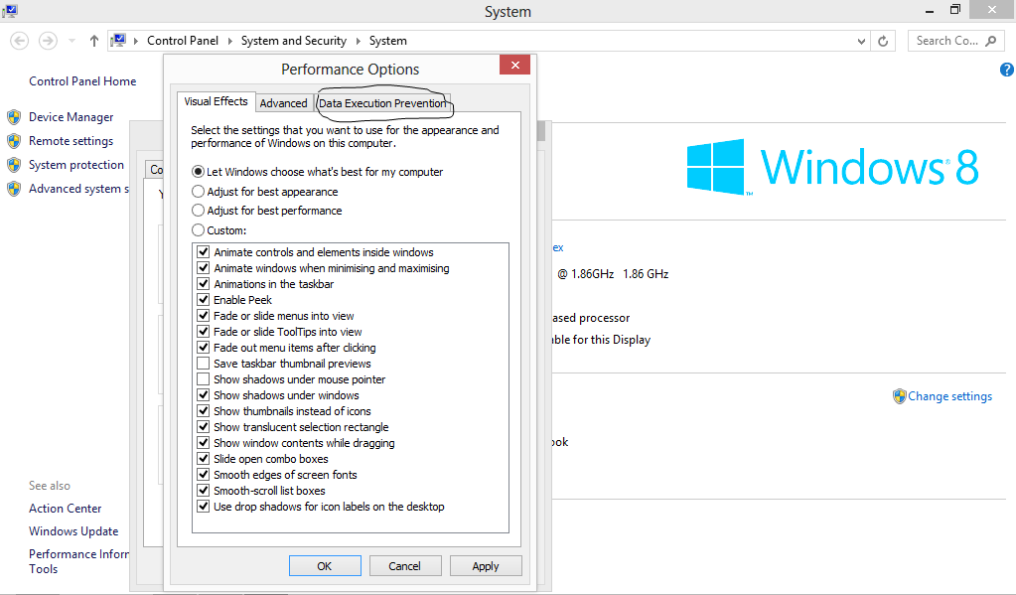Open System protection link
This screenshot has width=1016, height=595.
point(75,165)
